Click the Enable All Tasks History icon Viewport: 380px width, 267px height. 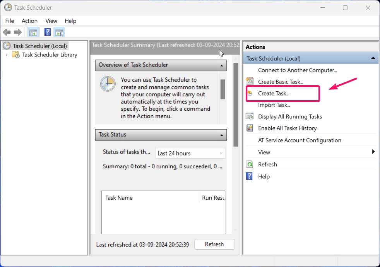click(x=250, y=128)
